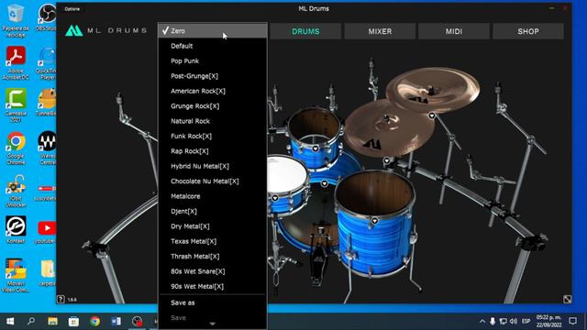Open dropdown arrow on the snare drum
The width and height of the screenshot is (587, 330).
coord(275,198)
